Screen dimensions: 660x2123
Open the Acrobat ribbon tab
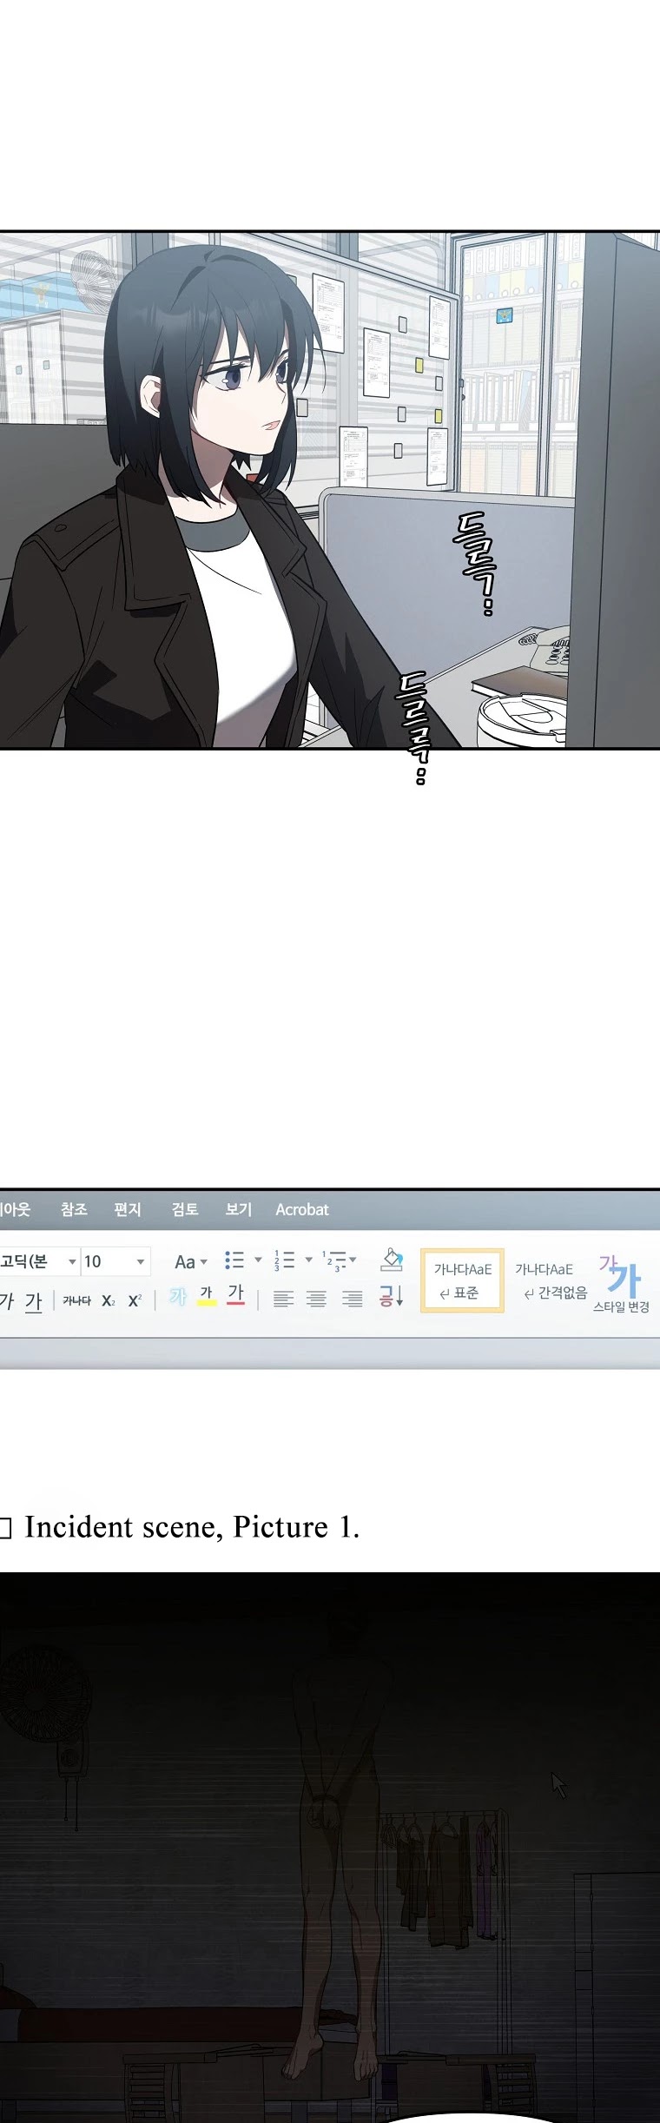pos(302,1209)
